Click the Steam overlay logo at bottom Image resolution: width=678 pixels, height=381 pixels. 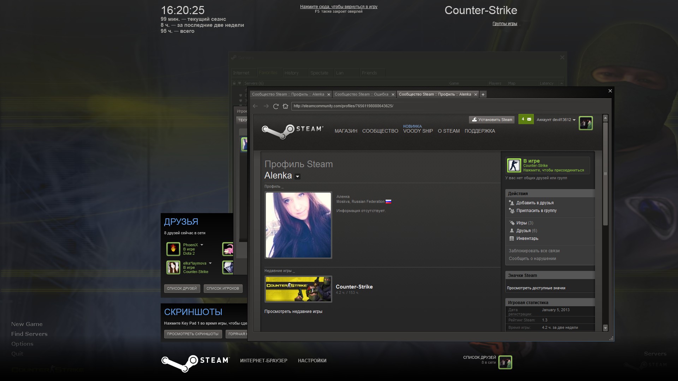195,363
